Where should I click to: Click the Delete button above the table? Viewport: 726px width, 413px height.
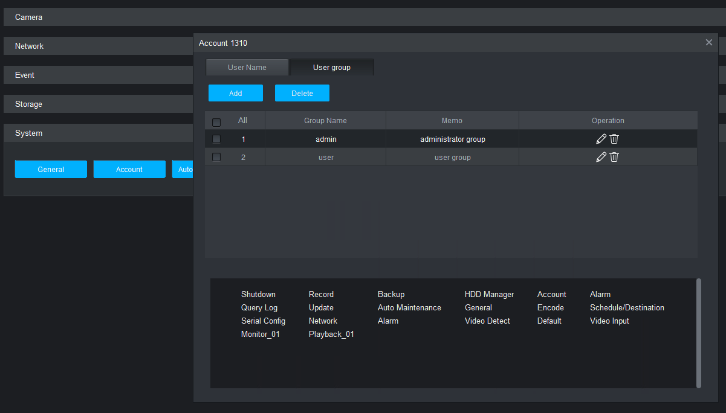click(302, 93)
